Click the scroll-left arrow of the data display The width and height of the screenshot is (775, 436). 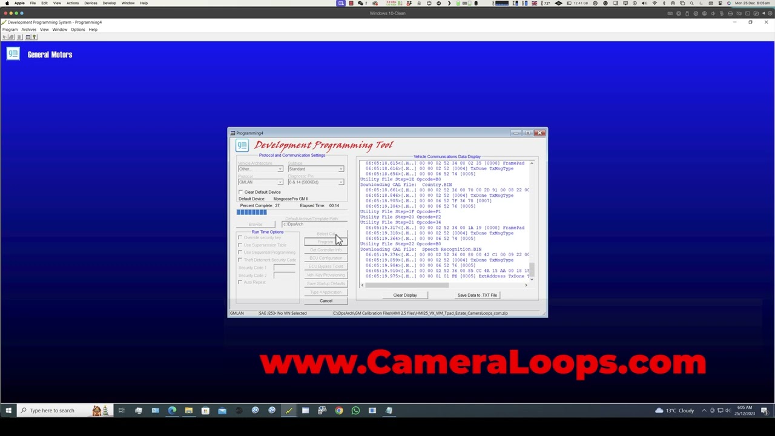(x=363, y=285)
